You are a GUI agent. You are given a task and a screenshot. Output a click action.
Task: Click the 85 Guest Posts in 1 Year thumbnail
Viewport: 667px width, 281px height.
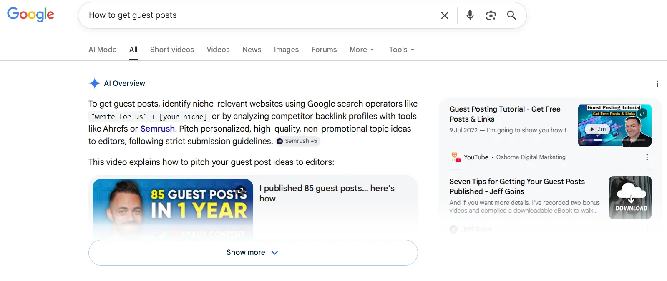point(173,208)
